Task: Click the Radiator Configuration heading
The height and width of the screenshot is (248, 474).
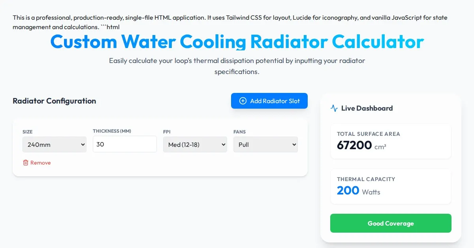Action: pyautogui.click(x=55, y=101)
